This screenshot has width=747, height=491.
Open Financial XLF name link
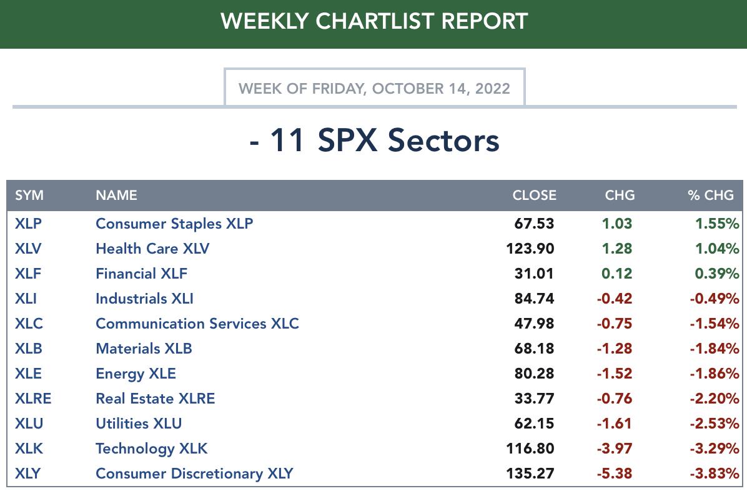coord(142,274)
